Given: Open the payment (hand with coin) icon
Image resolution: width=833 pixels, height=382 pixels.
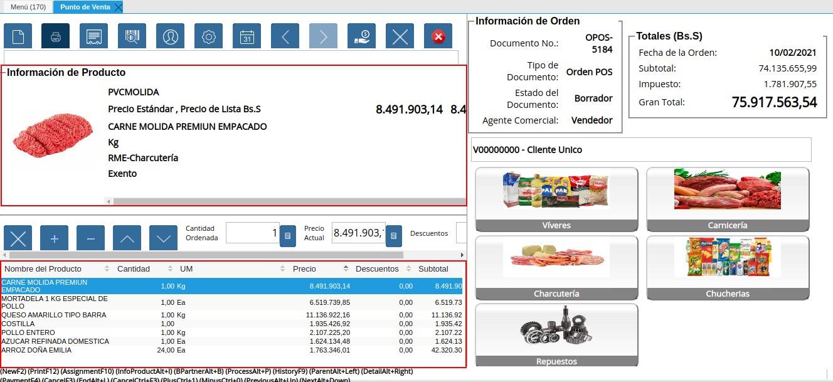Looking at the screenshot, I should point(361,36).
